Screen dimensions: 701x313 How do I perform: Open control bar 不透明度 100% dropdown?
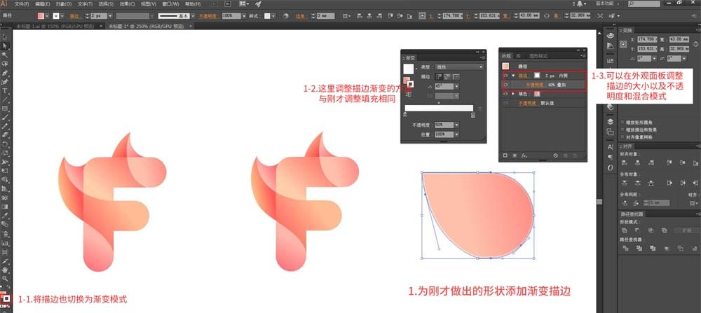tap(244, 16)
